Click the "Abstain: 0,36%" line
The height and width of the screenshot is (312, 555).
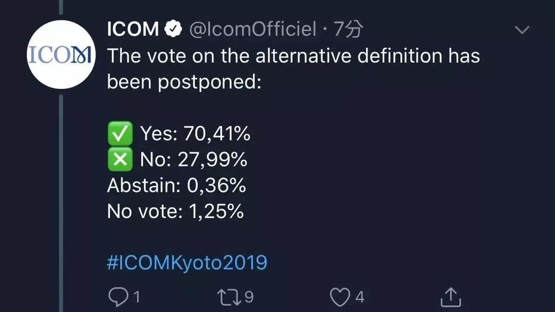pos(176,186)
